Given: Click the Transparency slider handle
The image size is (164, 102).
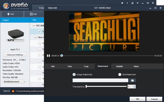Looking at the screenshot, I should [x=86, y=86].
